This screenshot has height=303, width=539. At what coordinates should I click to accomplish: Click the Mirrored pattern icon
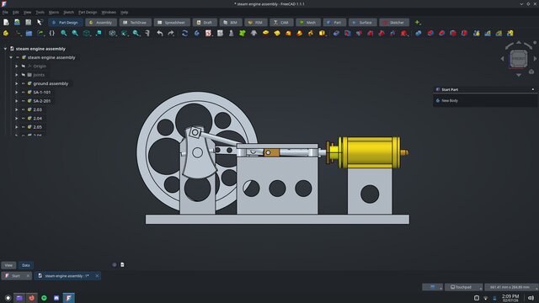(477, 34)
